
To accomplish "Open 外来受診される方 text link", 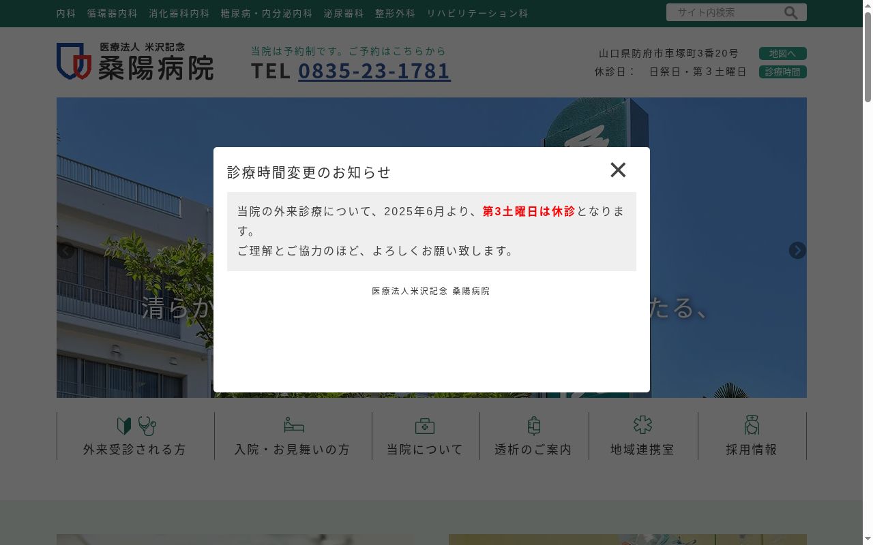I will [135, 450].
